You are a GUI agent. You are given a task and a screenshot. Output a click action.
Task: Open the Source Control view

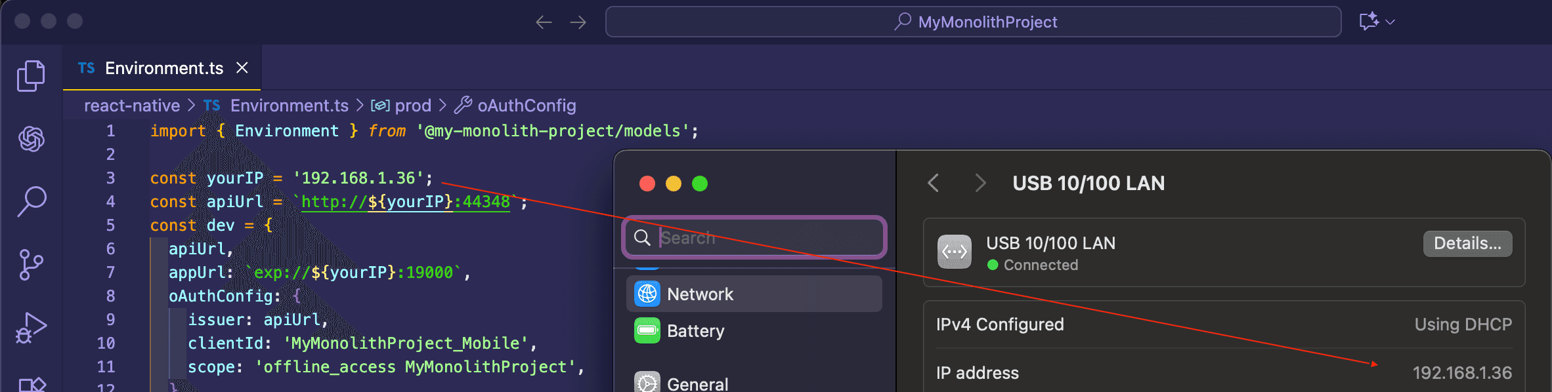click(x=30, y=262)
